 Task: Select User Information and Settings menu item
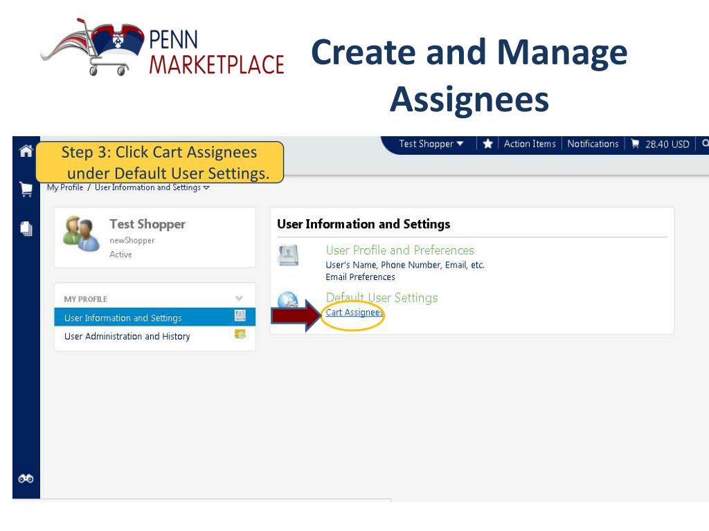154,317
